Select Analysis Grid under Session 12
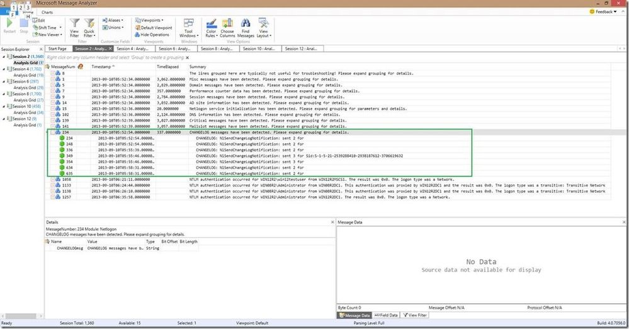Image resolution: width=629 pixels, height=329 pixels. tap(27, 125)
